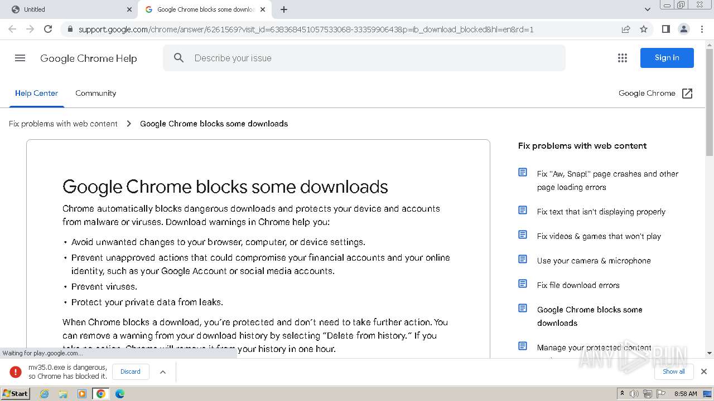Open the tab search dropdown
Viewport: 714px width, 401px height.
coord(647,9)
